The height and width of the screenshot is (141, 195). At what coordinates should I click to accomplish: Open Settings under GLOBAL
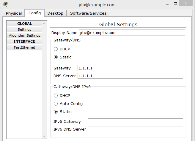pos(24,30)
